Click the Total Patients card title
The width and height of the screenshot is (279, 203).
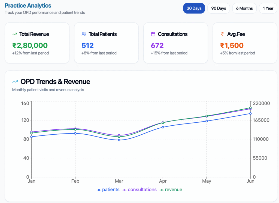(x=103, y=34)
